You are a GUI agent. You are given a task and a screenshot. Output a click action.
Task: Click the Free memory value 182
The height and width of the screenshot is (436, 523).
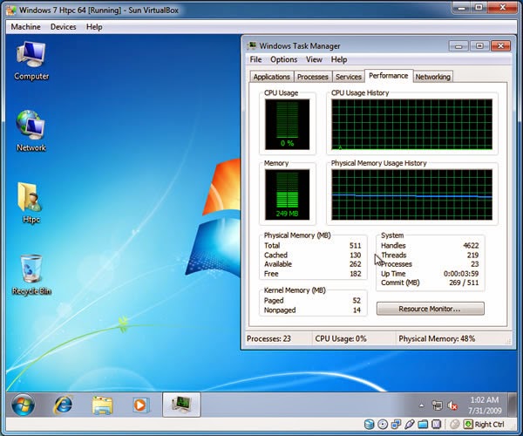tap(356, 274)
